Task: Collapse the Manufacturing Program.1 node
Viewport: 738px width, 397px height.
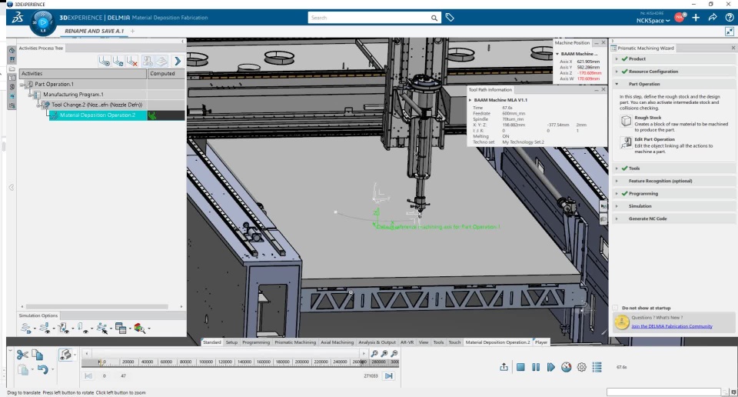Action: click(31, 95)
